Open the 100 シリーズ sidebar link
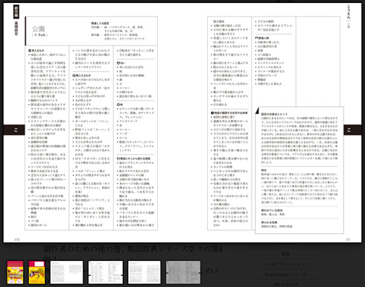The width and height of the screenshot is (365, 287). (285, 284)
